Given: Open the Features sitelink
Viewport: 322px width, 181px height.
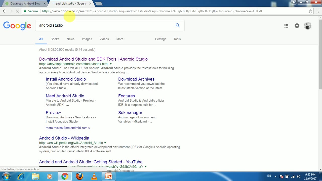Looking at the screenshot, I should pos(127,96).
